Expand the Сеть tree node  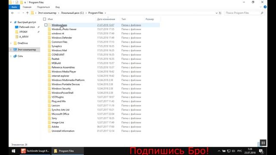[x=11, y=56]
